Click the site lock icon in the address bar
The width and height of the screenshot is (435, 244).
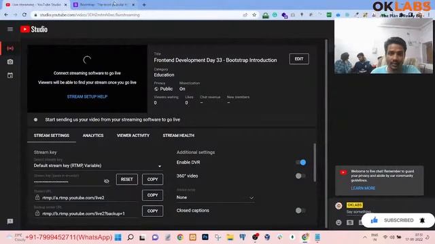pyautogui.click(x=35, y=15)
